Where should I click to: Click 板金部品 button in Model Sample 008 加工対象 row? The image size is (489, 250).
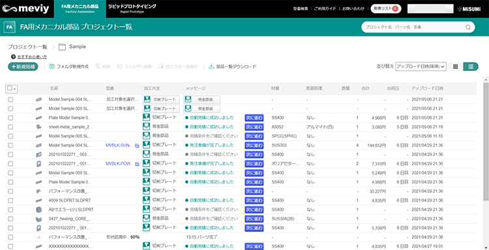tap(201, 109)
